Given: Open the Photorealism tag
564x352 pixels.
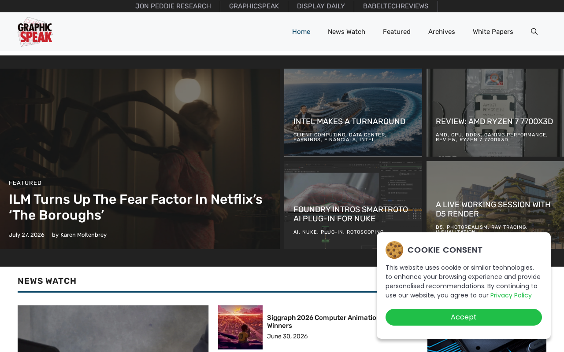Looking at the screenshot, I should (467, 227).
